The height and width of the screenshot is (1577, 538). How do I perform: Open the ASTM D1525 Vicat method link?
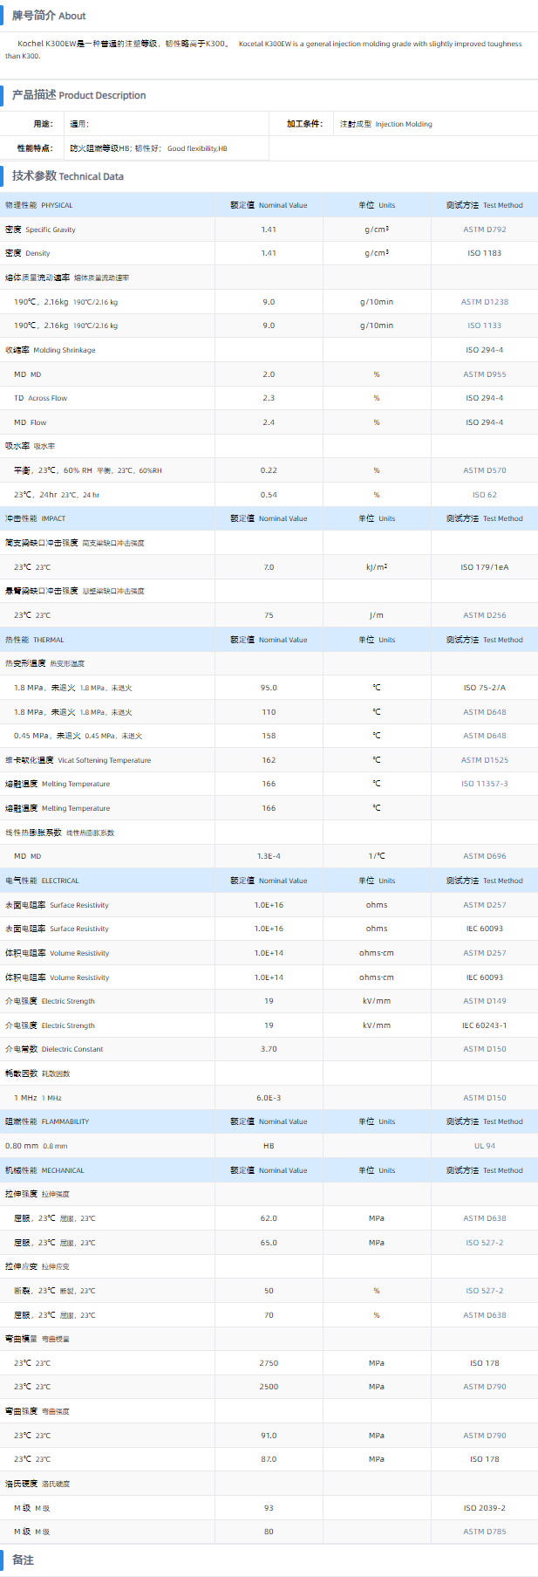tap(484, 760)
